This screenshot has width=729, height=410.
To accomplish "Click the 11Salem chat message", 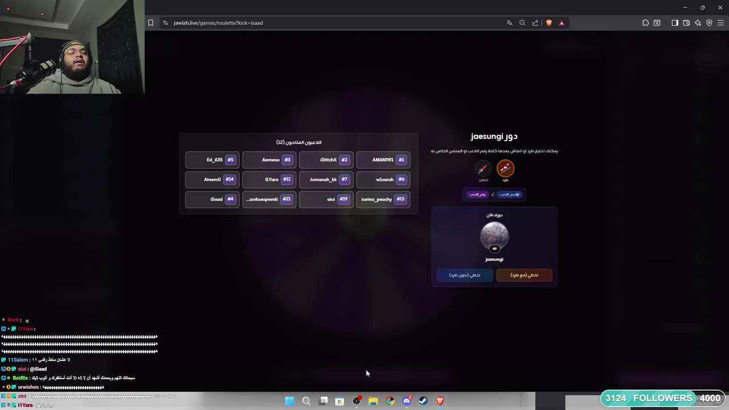I will [35, 360].
